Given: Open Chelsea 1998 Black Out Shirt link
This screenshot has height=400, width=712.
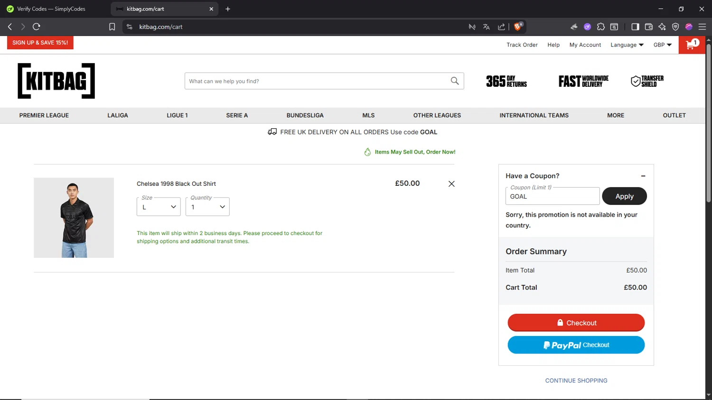Looking at the screenshot, I should 176,184.
